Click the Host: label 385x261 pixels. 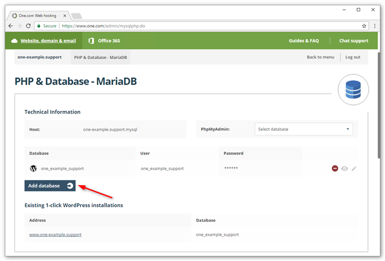click(x=34, y=129)
